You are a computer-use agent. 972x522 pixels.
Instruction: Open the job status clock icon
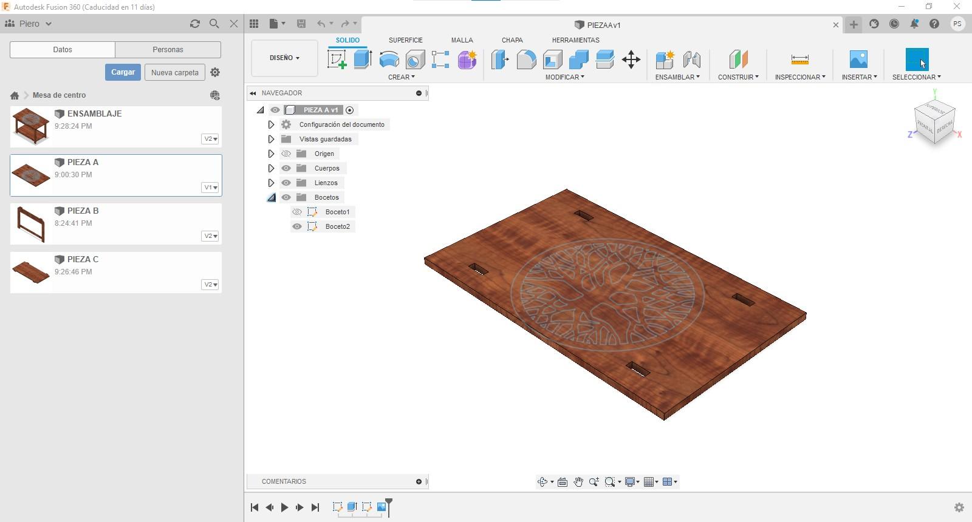[894, 24]
